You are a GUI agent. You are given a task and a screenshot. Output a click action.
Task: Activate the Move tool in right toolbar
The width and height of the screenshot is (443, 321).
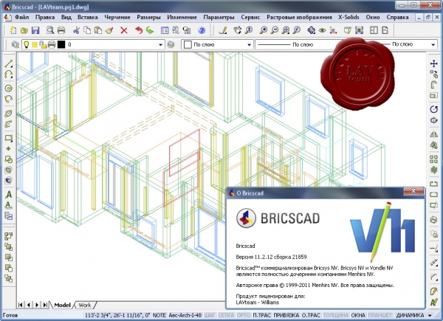(433, 63)
